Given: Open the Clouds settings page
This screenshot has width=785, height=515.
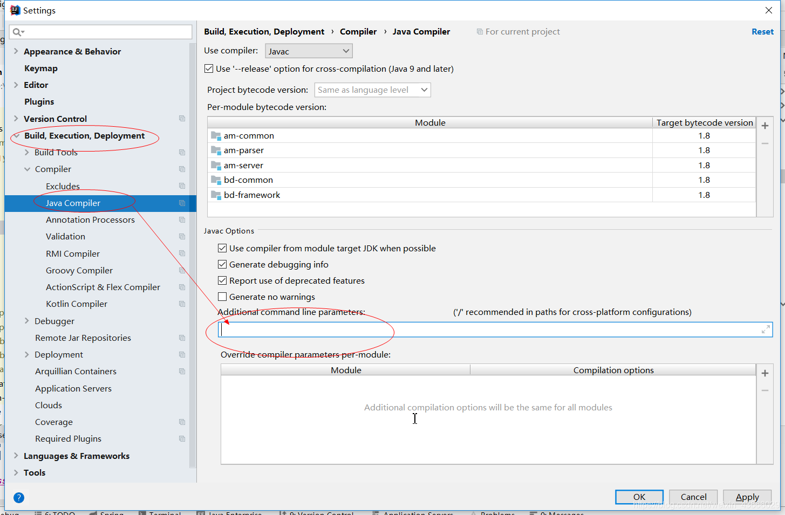Looking at the screenshot, I should pos(49,406).
